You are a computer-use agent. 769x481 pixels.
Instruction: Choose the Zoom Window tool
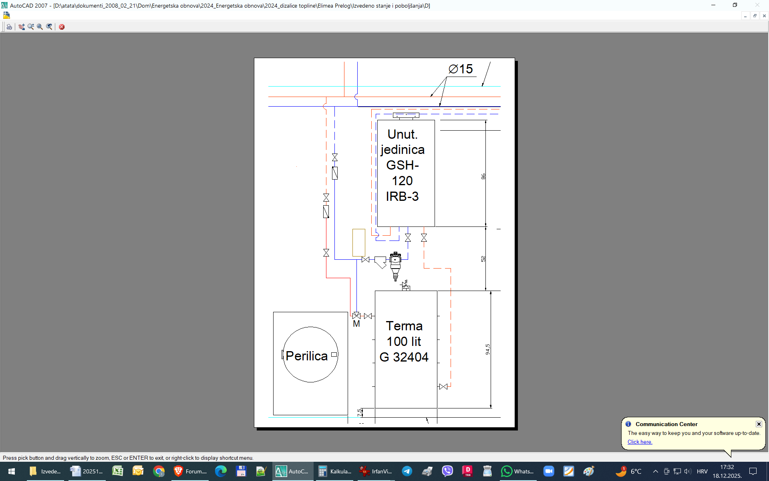pyautogui.click(x=40, y=27)
